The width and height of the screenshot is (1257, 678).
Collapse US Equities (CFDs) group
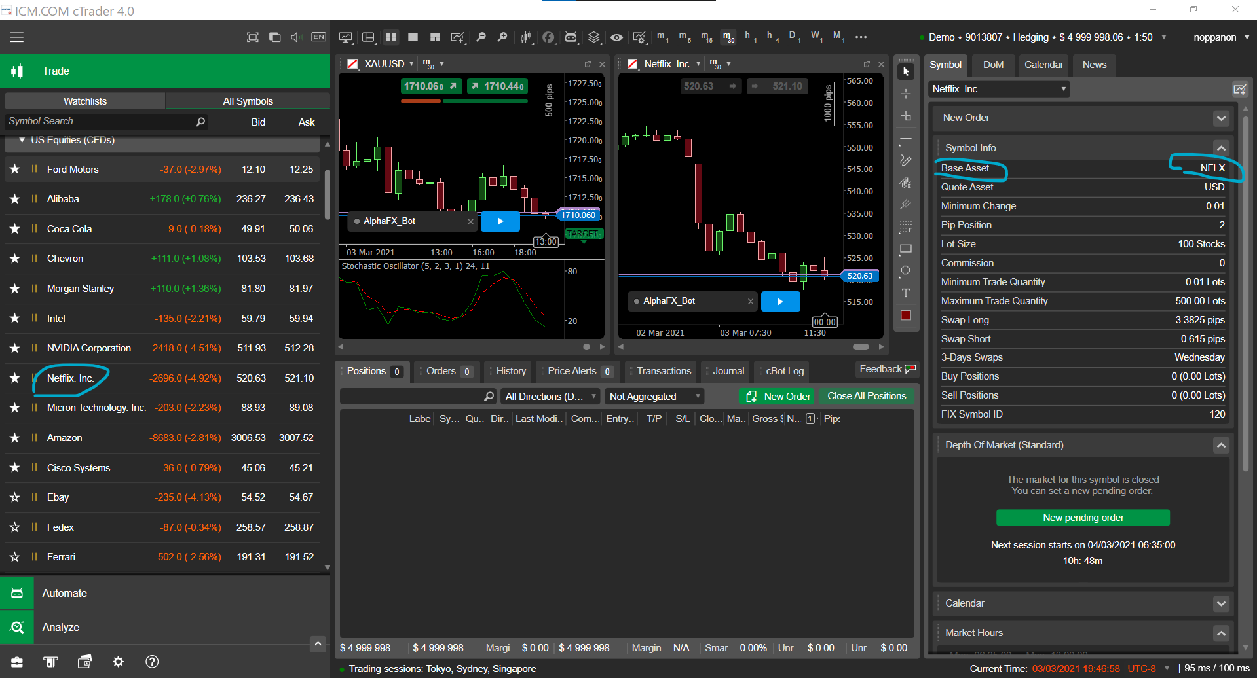[x=22, y=140]
